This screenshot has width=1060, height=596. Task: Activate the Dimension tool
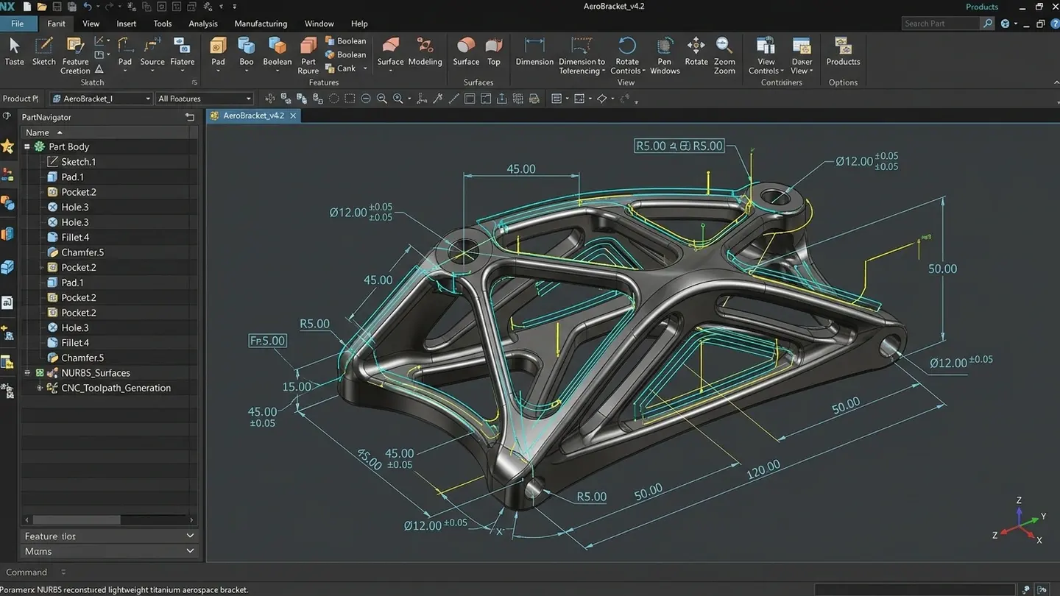click(x=534, y=52)
